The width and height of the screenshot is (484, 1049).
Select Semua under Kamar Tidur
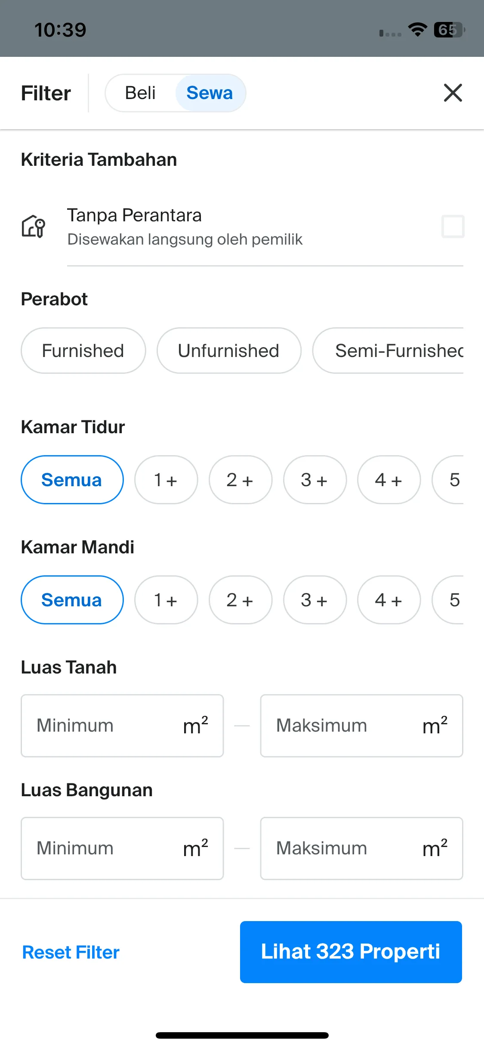[72, 480]
